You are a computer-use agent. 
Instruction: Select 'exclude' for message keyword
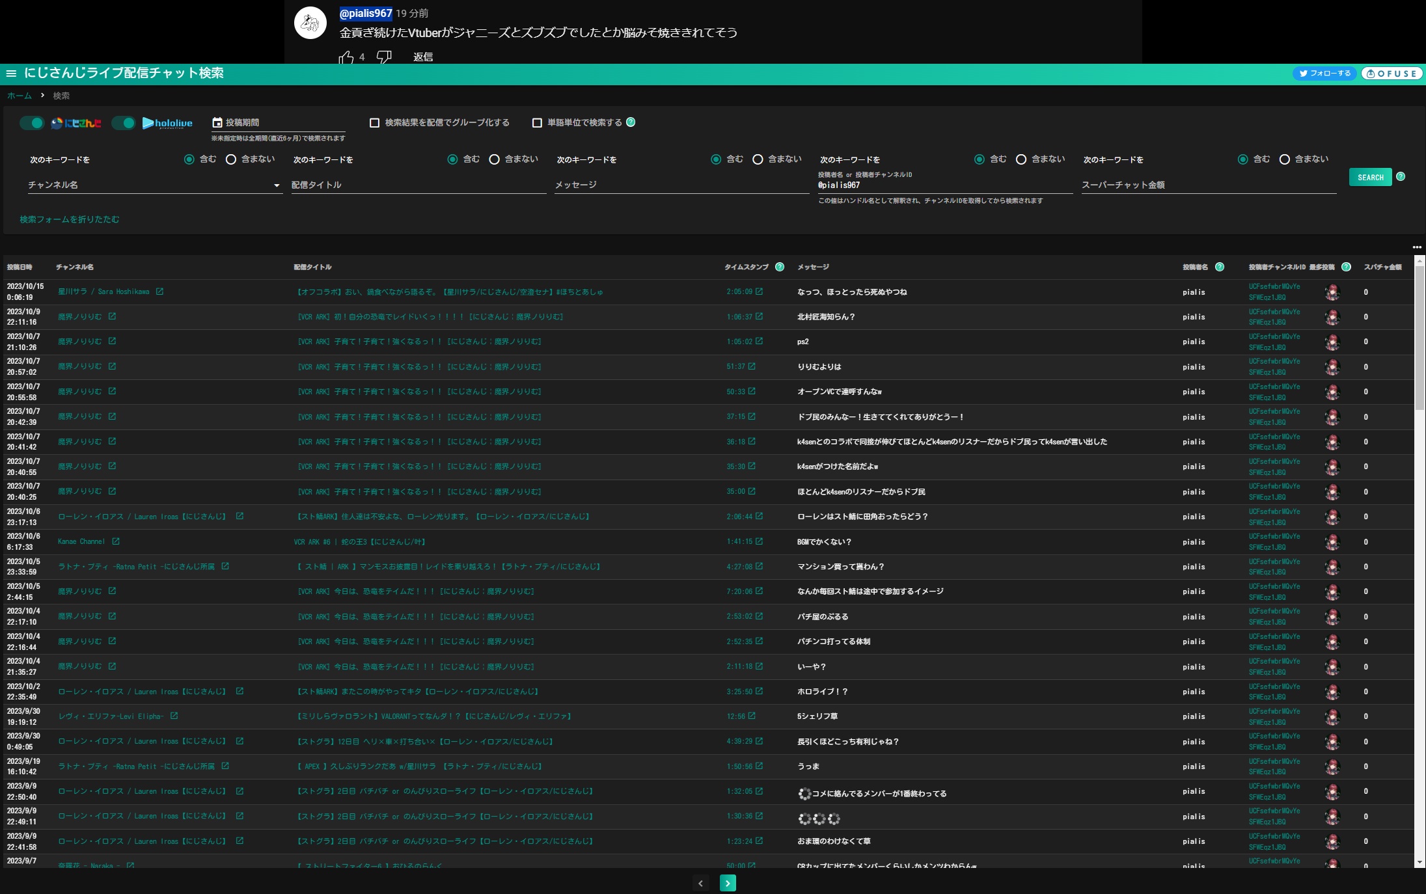pos(758,159)
